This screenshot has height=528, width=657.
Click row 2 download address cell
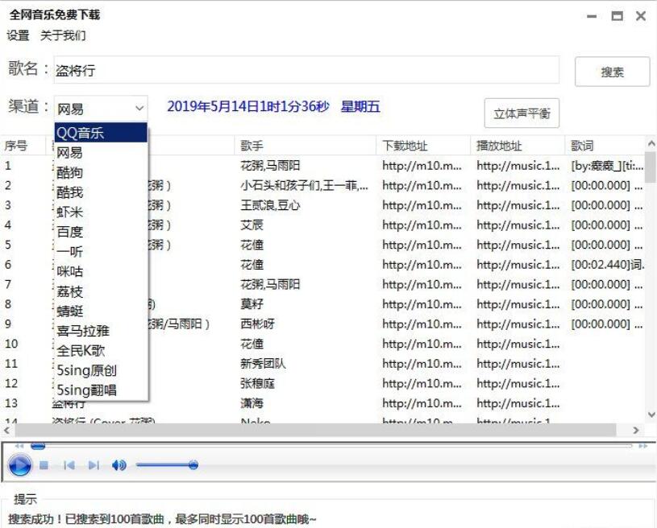(422, 185)
